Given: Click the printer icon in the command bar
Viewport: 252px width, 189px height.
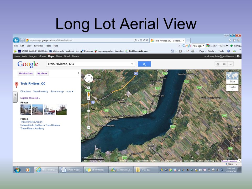Looking at the screenshot, I should (x=193, y=51).
